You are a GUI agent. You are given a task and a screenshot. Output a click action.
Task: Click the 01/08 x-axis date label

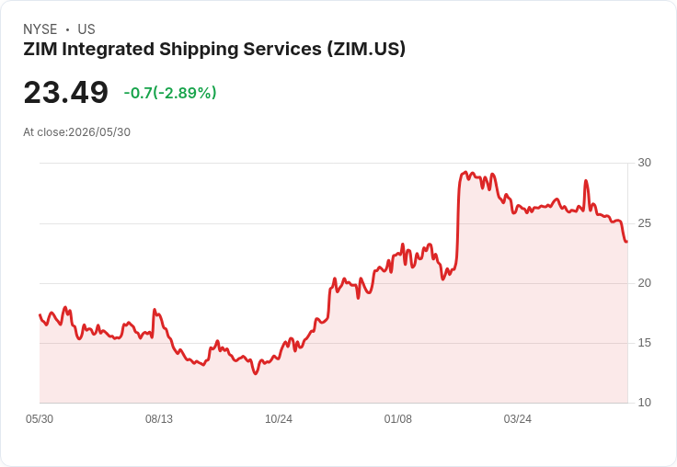(398, 419)
